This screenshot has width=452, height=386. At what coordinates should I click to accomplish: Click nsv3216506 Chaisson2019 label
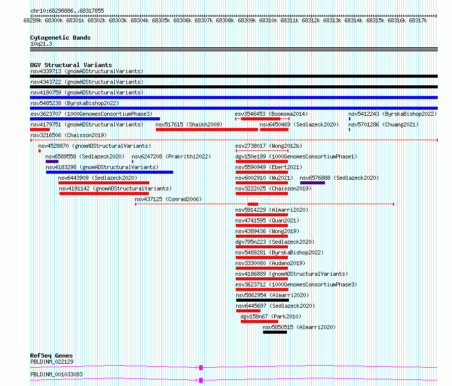69,135
